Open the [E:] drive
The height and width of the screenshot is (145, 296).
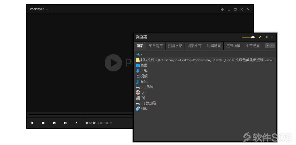(x=205, y=98)
